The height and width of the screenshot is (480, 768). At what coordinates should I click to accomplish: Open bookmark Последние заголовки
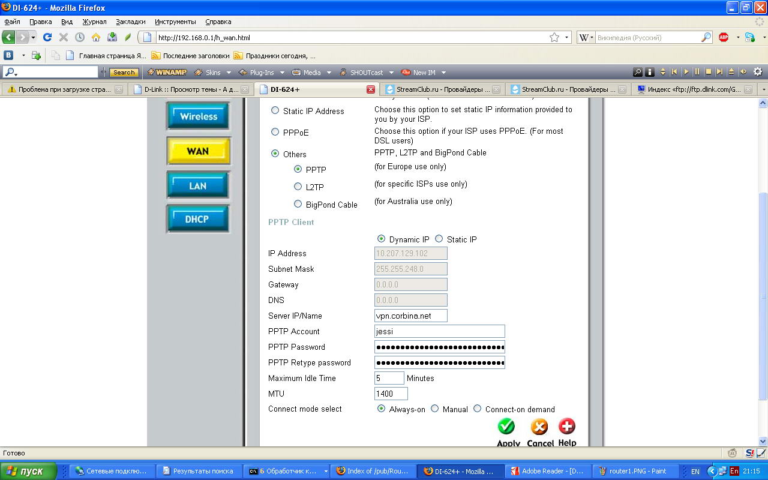[191, 55]
